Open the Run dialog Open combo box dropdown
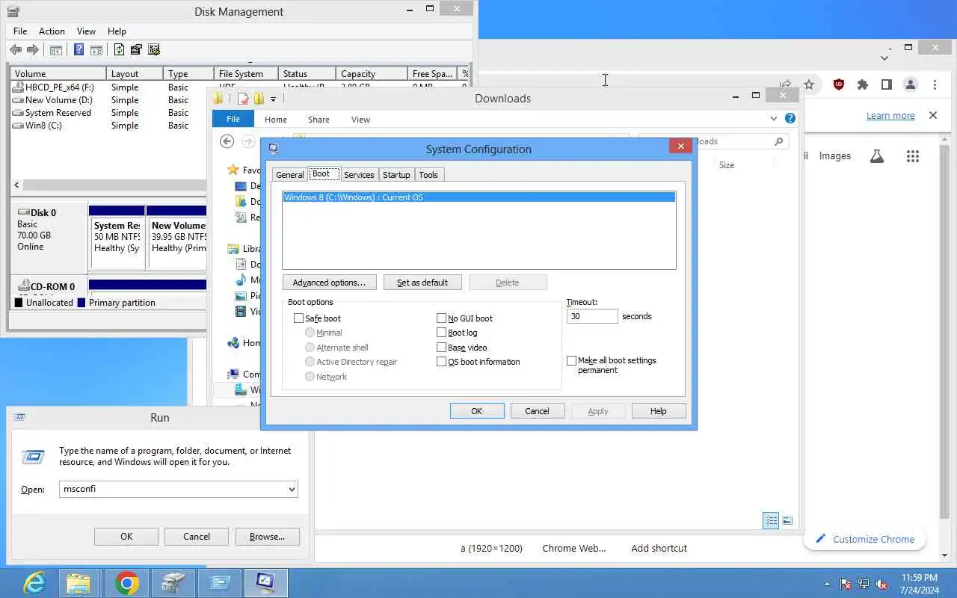This screenshot has width=957, height=598. (292, 490)
